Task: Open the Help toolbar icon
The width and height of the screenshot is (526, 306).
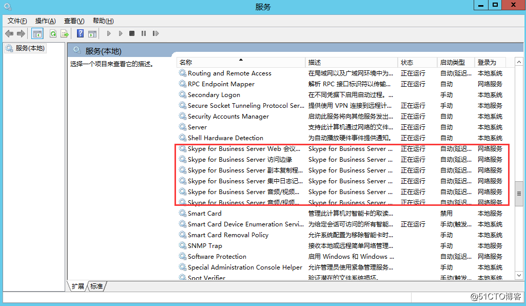Action: click(x=80, y=33)
